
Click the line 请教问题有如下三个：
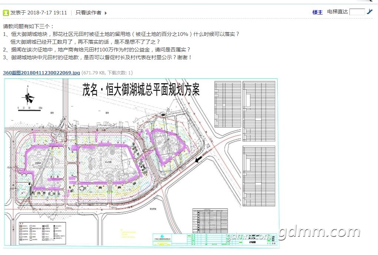tap(29, 26)
